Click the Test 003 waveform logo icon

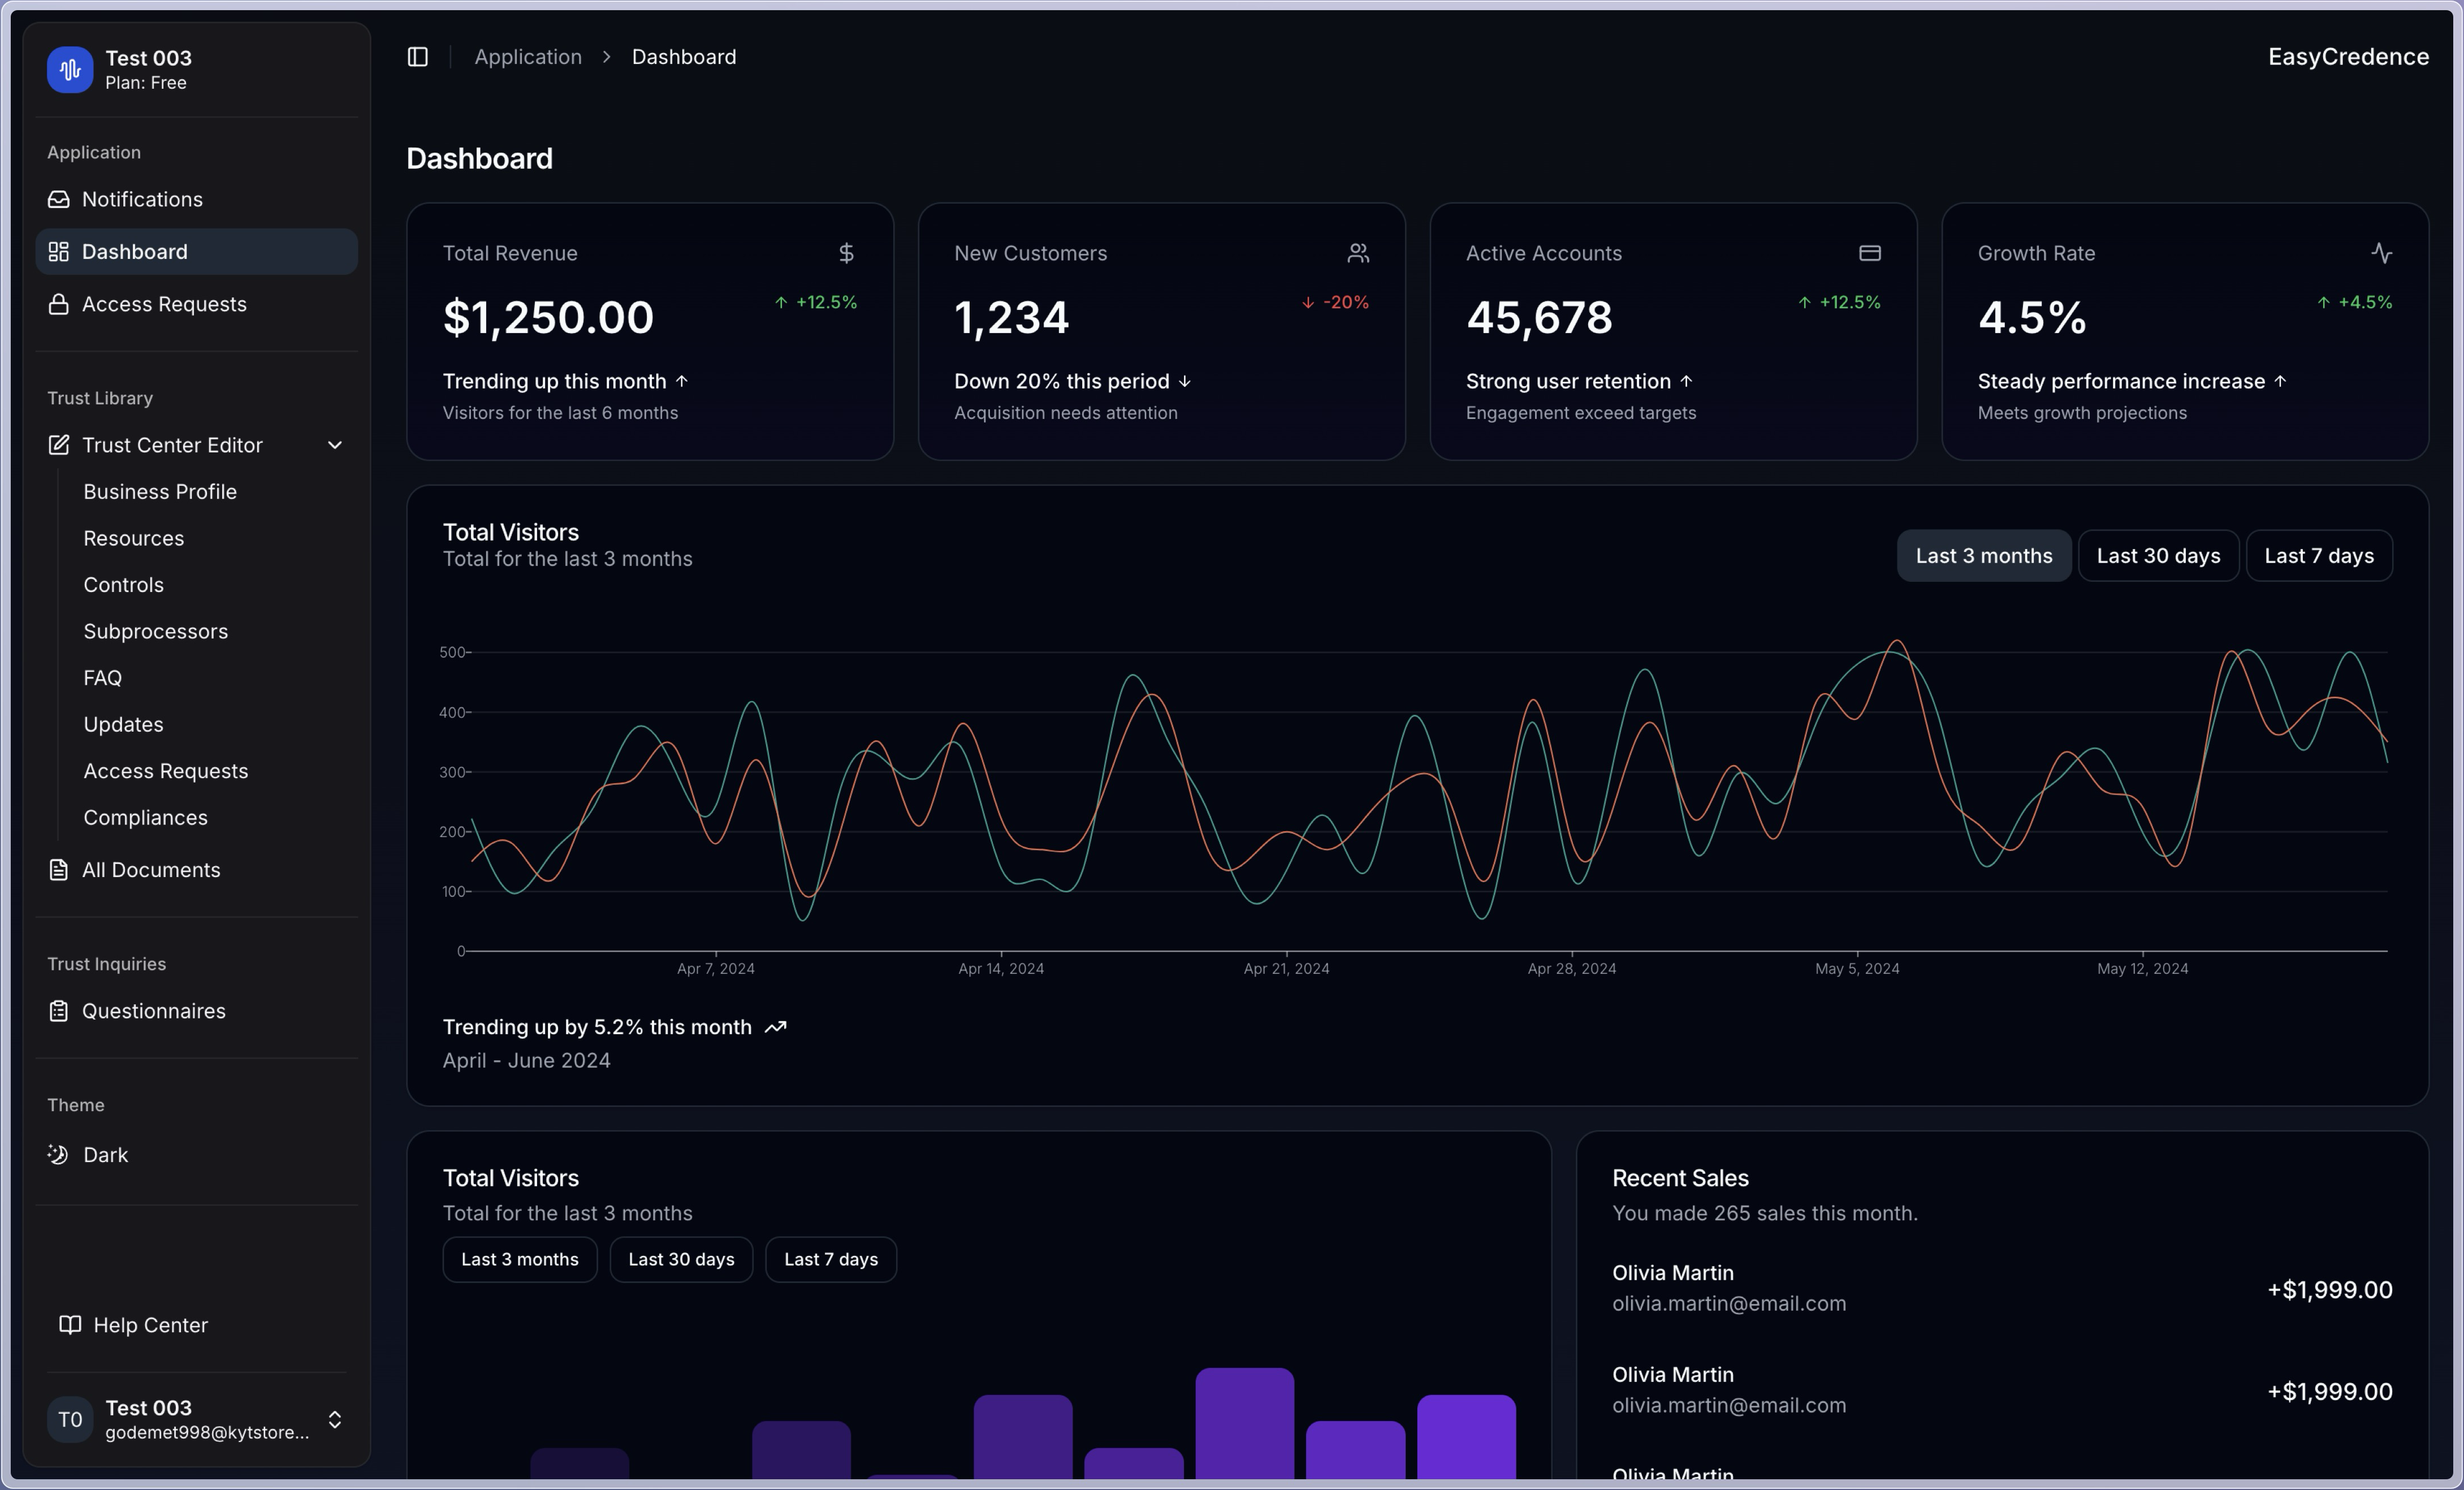(70, 69)
